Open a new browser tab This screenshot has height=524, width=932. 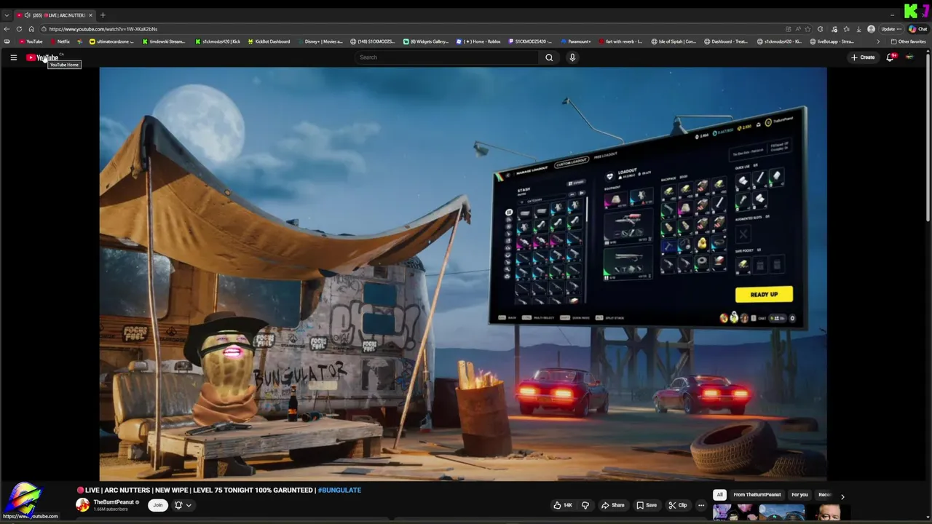click(x=103, y=15)
